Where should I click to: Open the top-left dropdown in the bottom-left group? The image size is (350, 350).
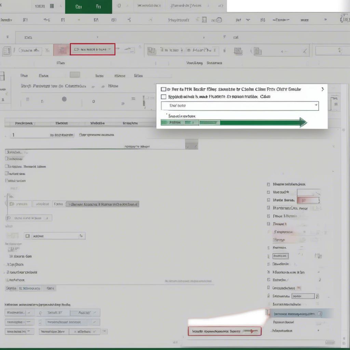(x=19, y=313)
